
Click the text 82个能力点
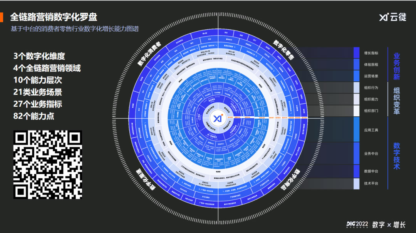coord(34,116)
